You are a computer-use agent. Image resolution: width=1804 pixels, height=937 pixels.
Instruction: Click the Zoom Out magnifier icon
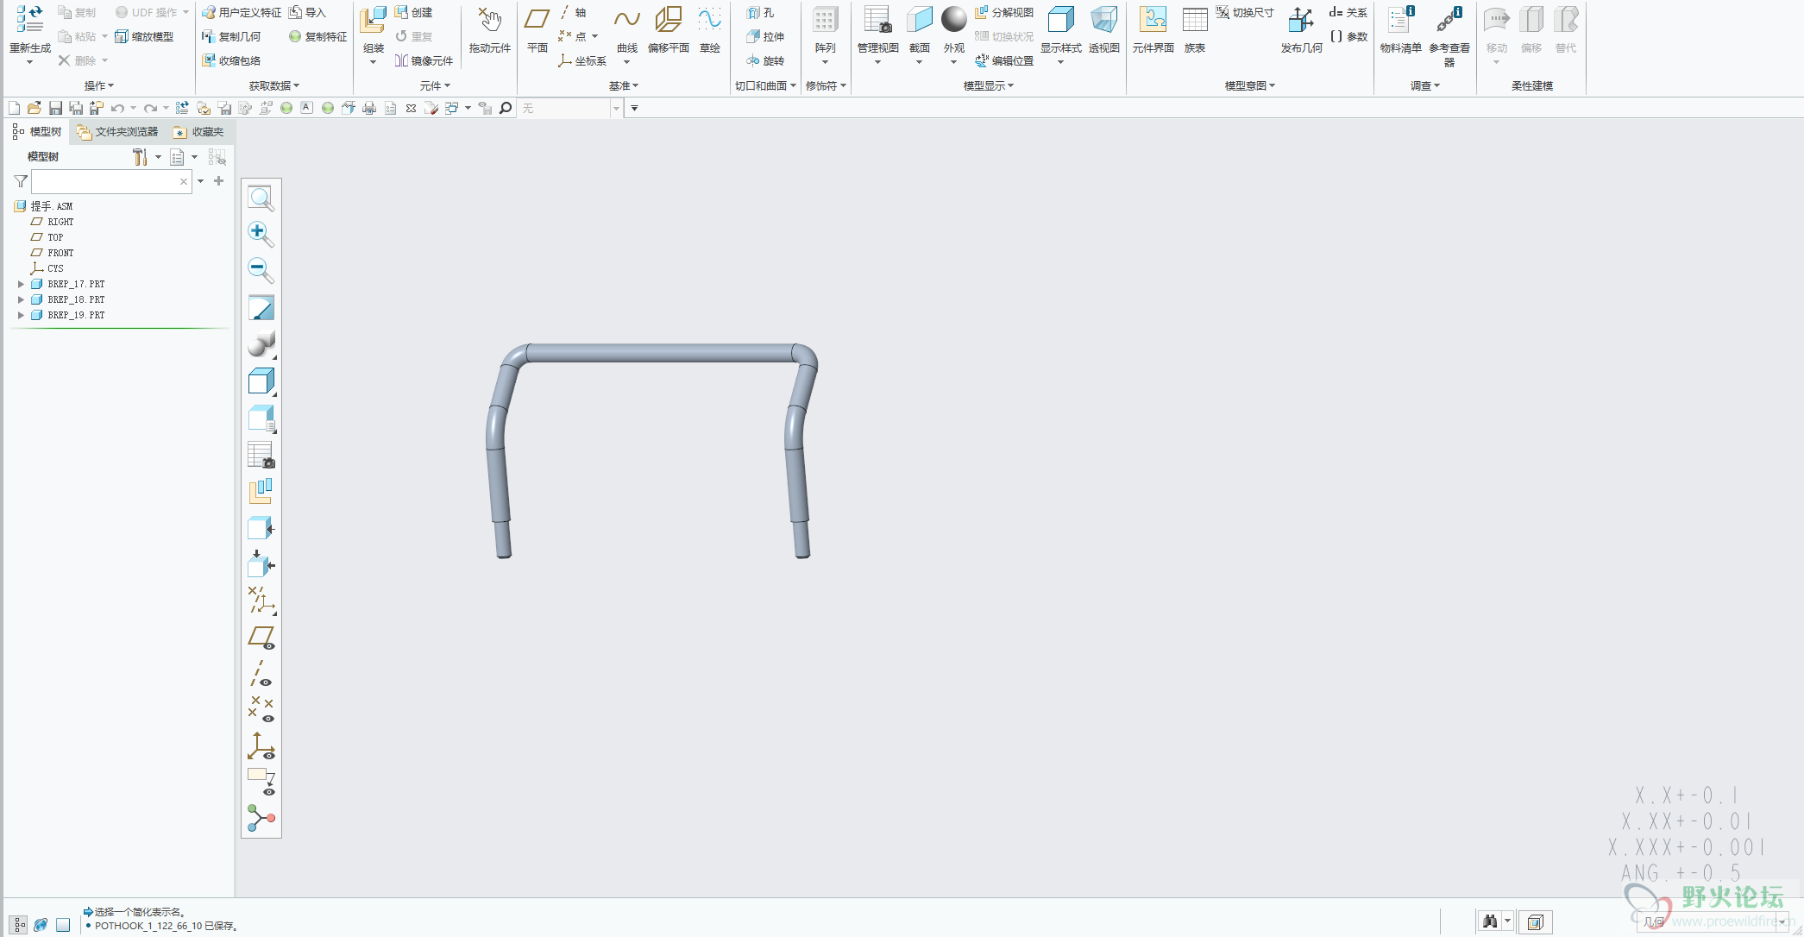(261, 271)
